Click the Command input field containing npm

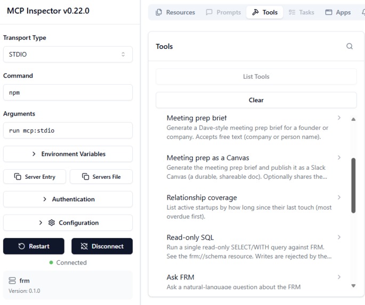coord(68,93)
